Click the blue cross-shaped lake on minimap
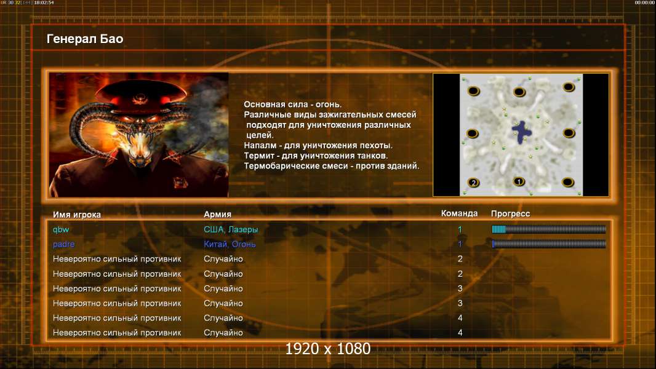The width and height of the screenshot is (656, 369). pos(521,132)
